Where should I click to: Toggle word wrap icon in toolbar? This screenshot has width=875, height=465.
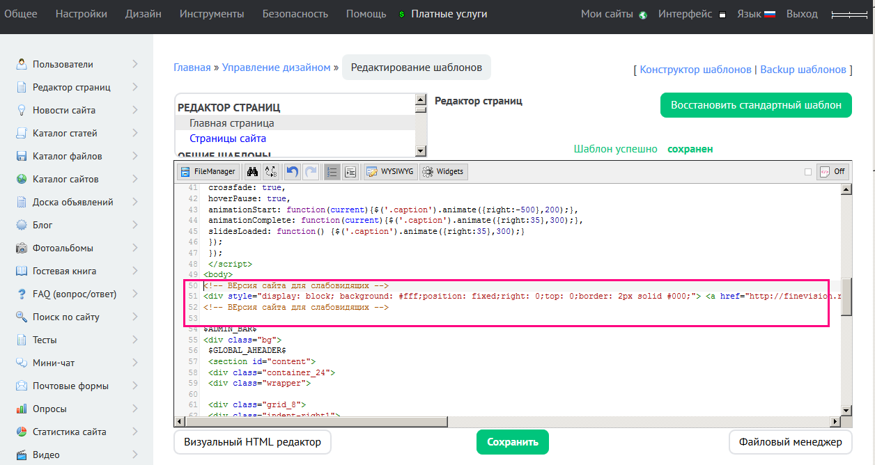coord(350,171)
